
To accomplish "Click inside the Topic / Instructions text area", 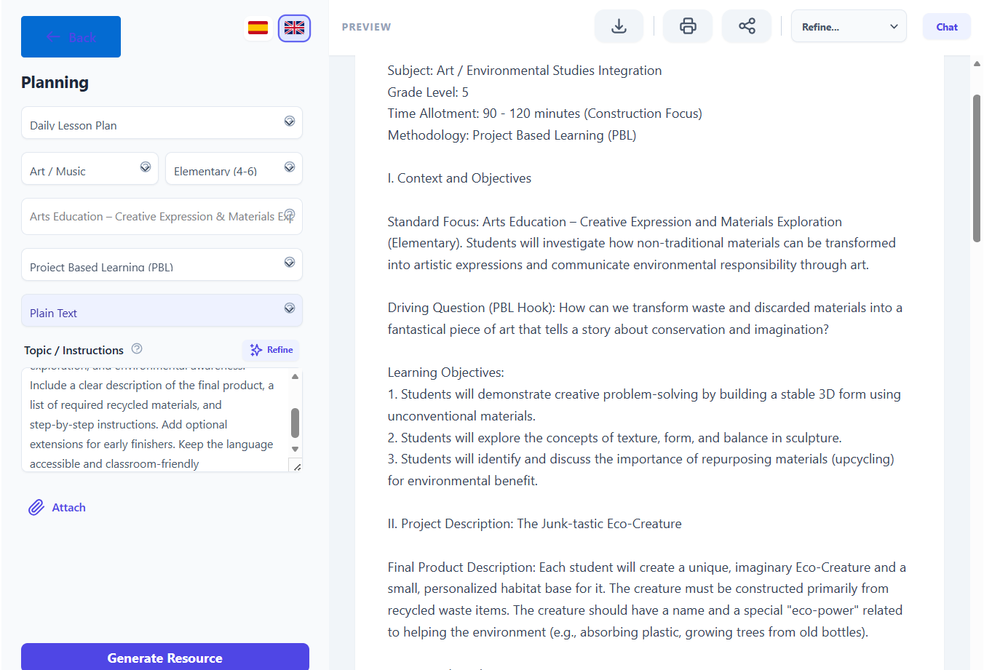I will [153, 422].
